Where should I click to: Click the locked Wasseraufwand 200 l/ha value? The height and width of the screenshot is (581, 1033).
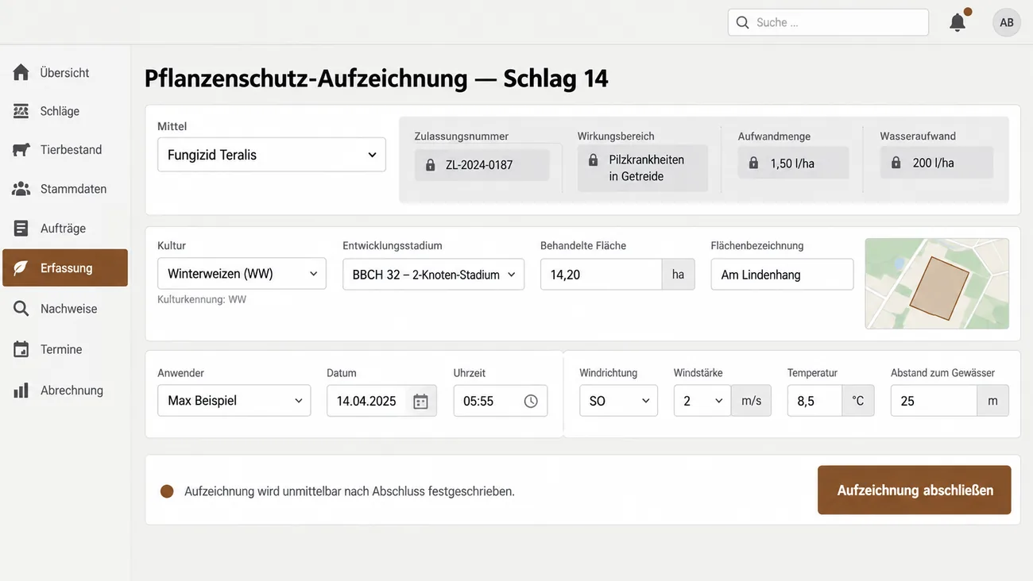[936, 163]
